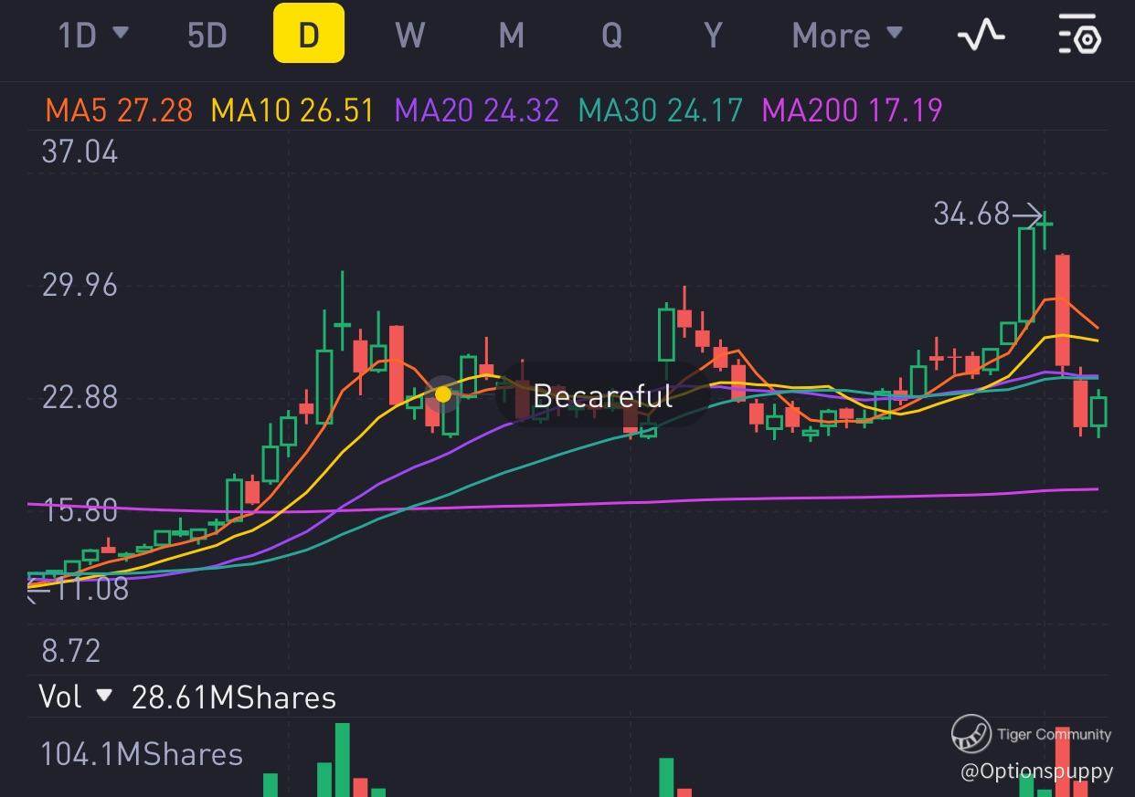
Task: Tap the MA10 26.51 indicator label
Action: (x=292, y=110)
